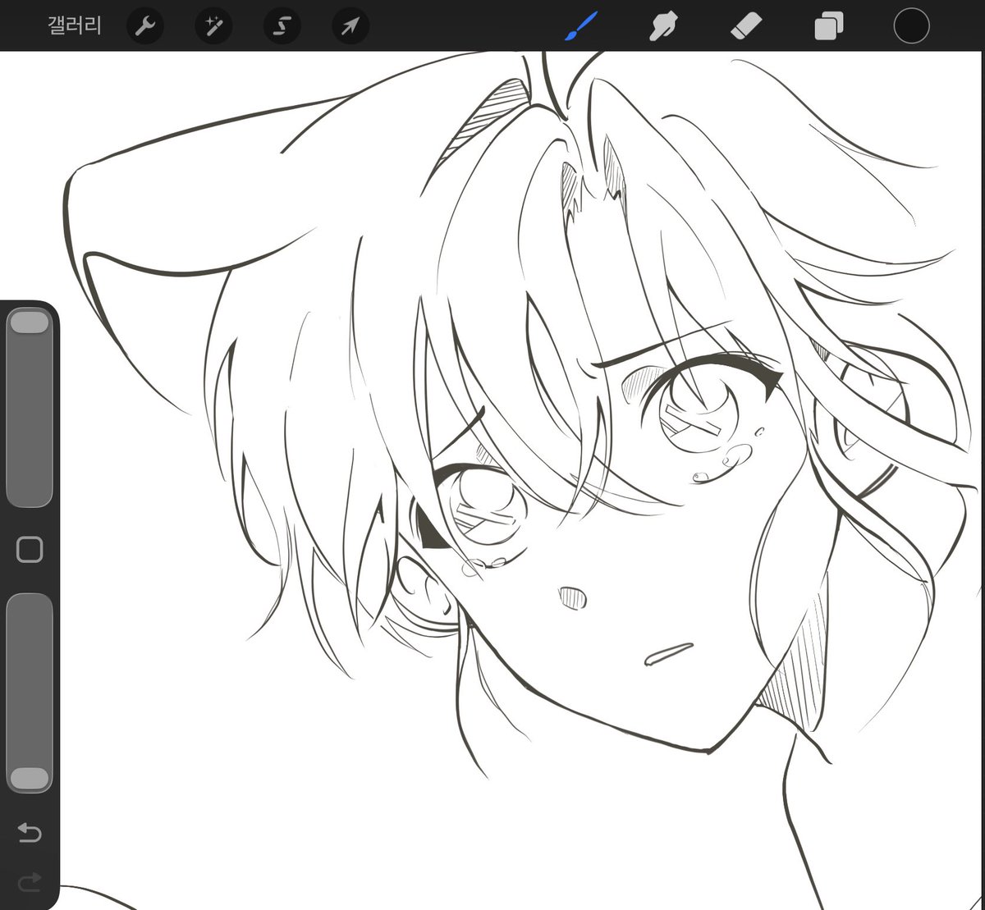Select the Eraser tool
Image resolution: width=985 pixels, height=910 pixels.
coord(746,27)
